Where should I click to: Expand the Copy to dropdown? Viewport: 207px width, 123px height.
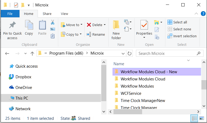[x=81, y=35]
